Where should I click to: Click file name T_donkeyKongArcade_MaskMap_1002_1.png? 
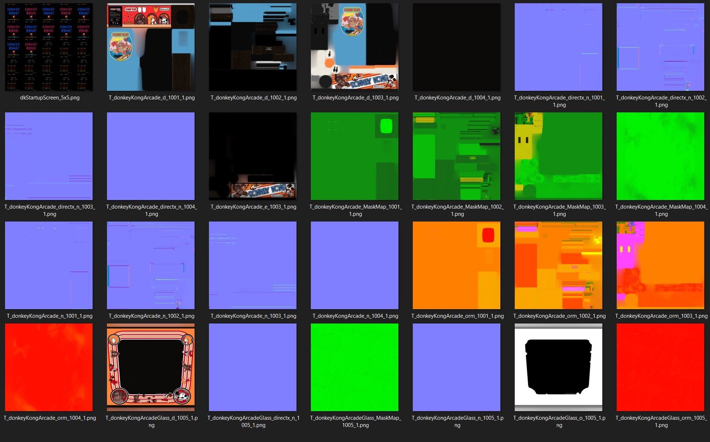tap(458, 210)
